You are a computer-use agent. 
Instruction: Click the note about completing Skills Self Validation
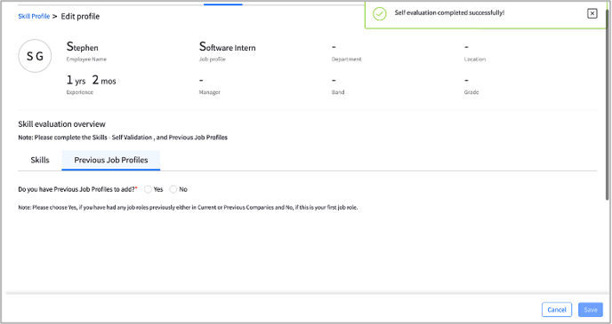point(123,138)
